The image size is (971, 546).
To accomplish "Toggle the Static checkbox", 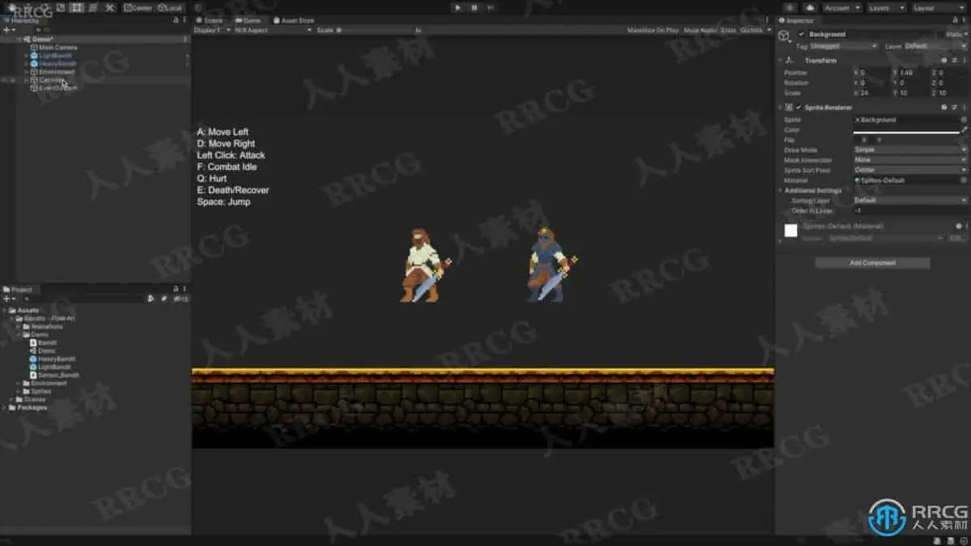I will tap(943, 35).
